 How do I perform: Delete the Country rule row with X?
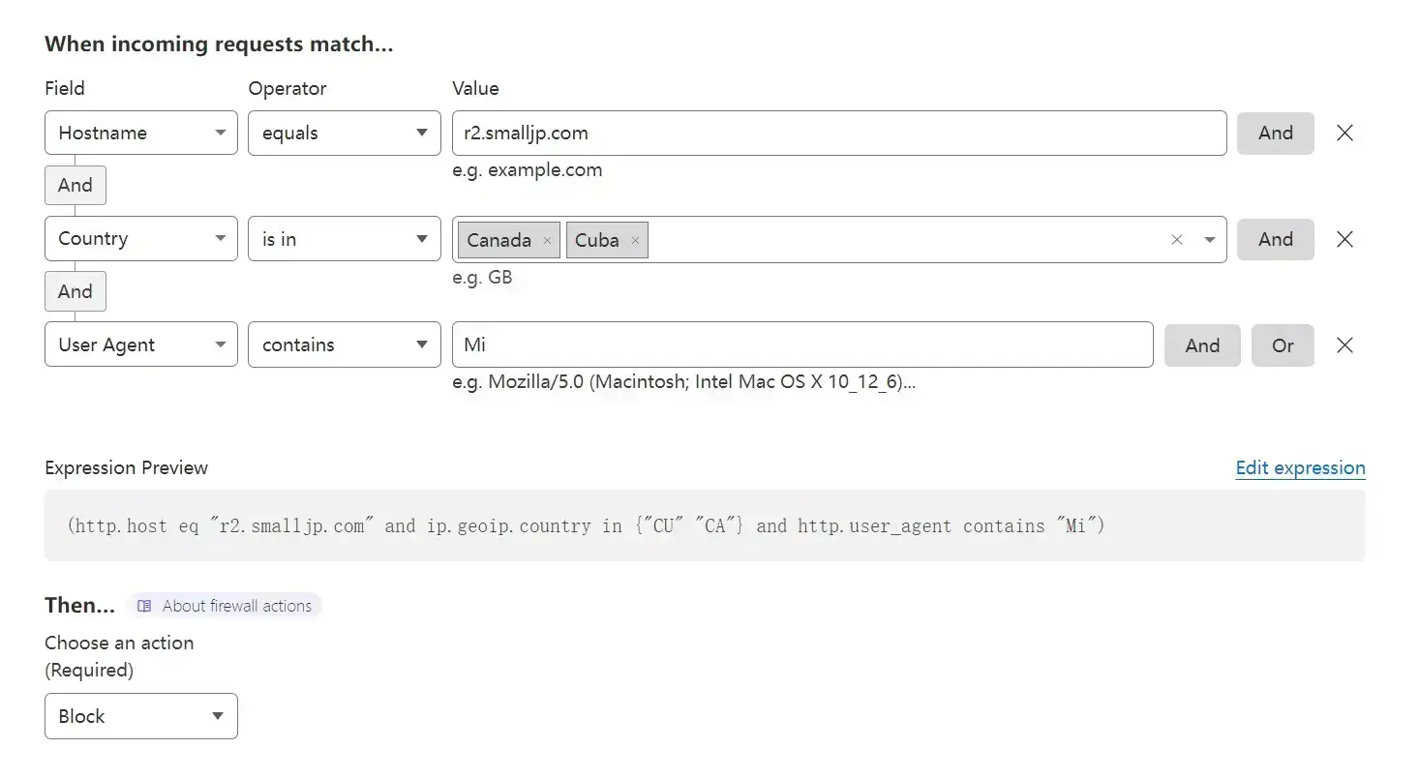1344,240
